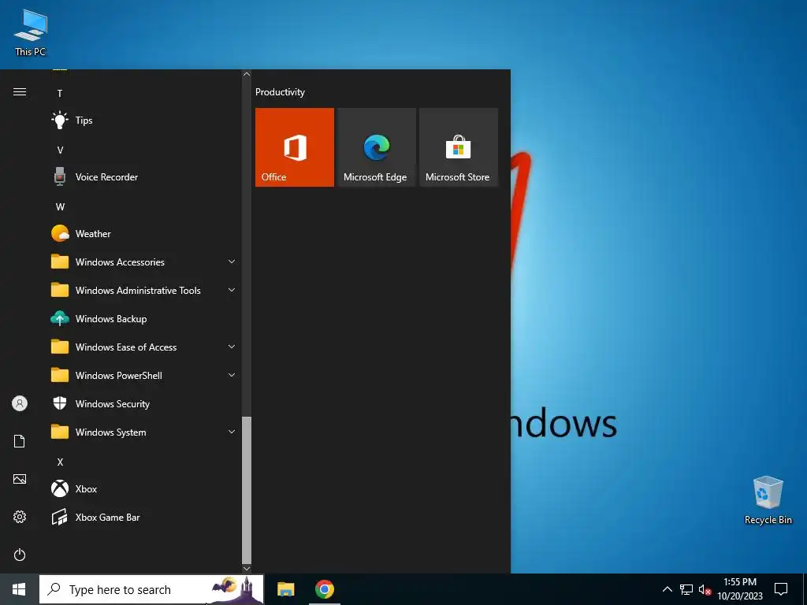This screenshot has width=807, height=605.
Task: Click the taskbar search box
Action: 151,589
